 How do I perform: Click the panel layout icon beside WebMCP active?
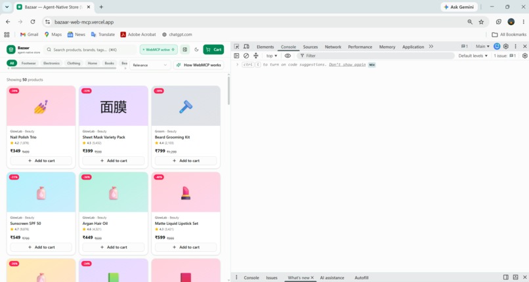click(185, 50)
